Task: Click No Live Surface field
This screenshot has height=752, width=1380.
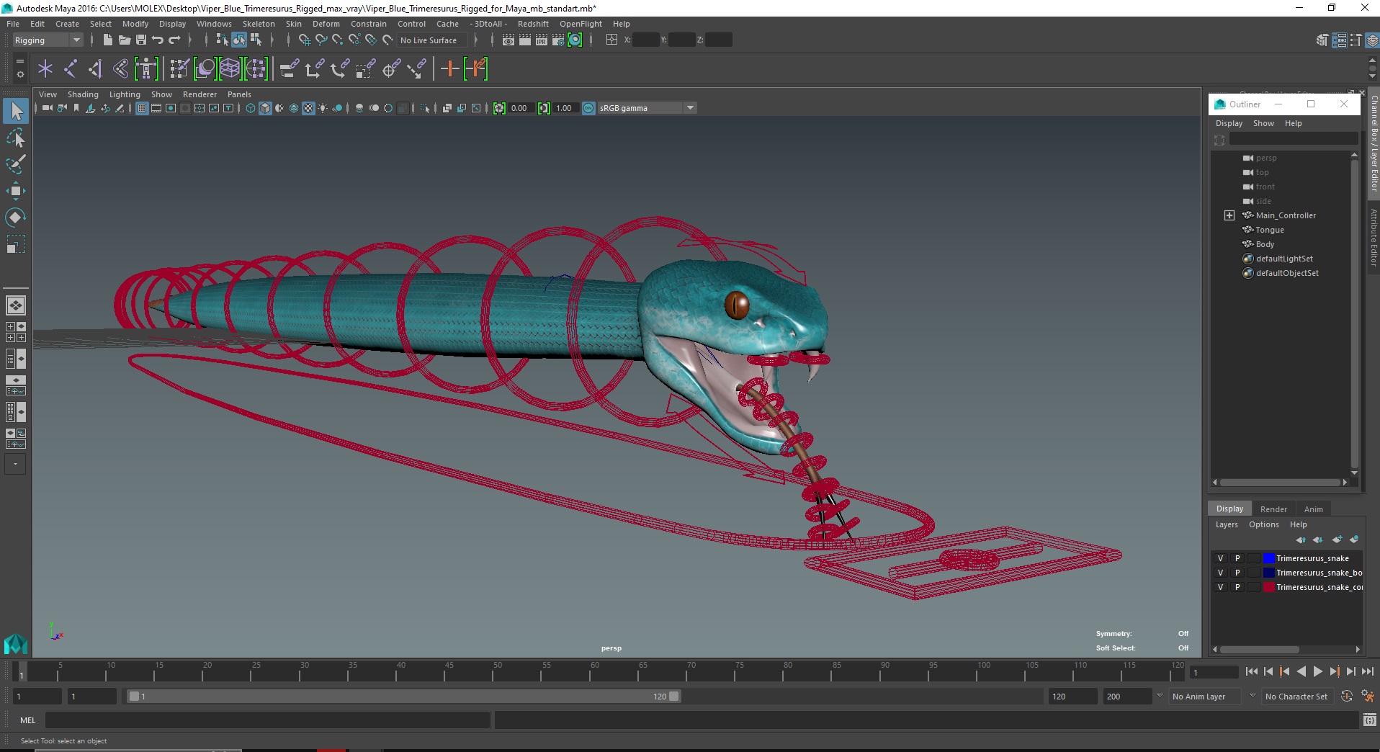Action: click(x=431, y=40)
